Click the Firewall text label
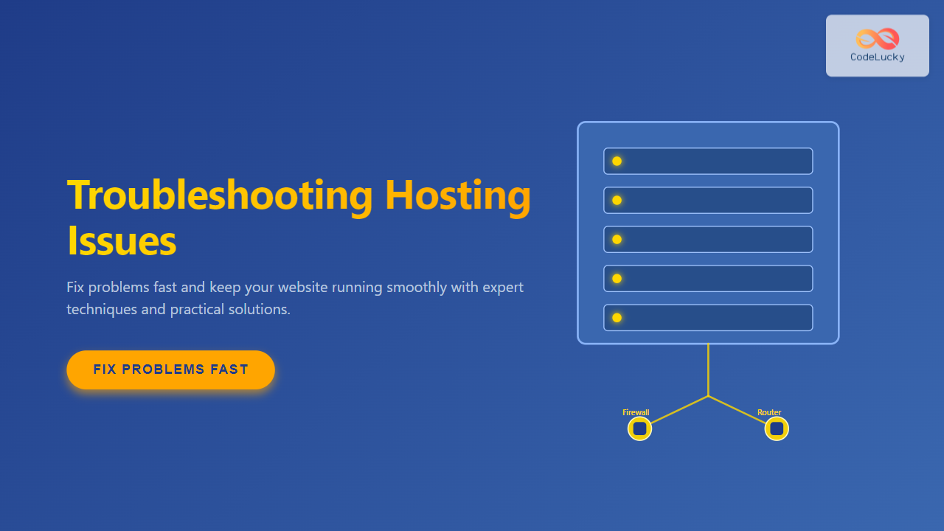This screenshot has width=944, height=531. click(636, 412)
